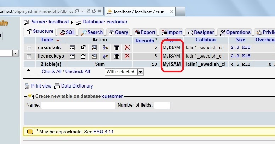The height and width of the screenshot is (144, 275).
Task: Click the ascending sort arrow beside Table header
Action: pyautogui.click(x=58, y=40)
